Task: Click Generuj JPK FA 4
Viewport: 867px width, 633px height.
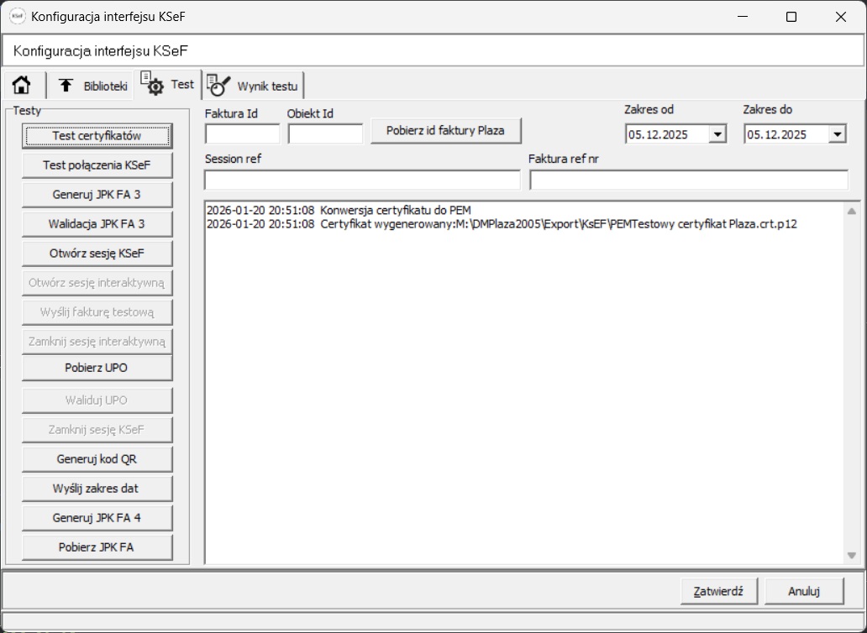Action: (x=97, y=518)
